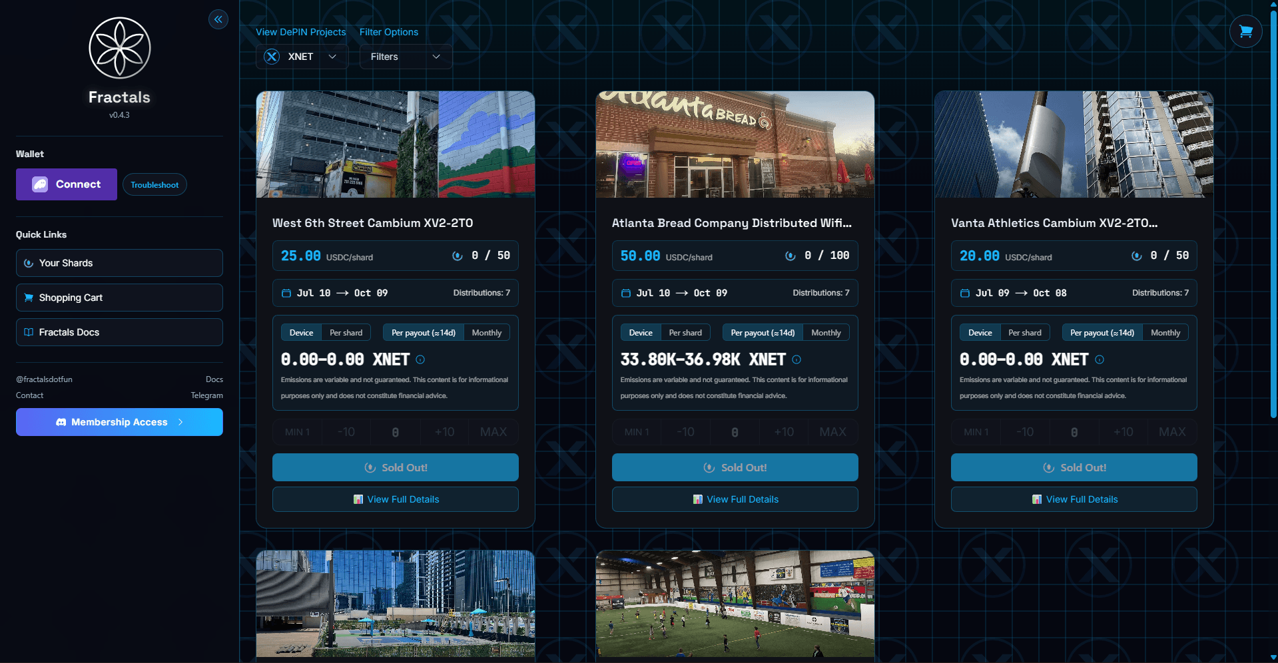Open the shopping cart icon at top right
This screenshot has height=663, width=1278.
(x=1245, y=31)
